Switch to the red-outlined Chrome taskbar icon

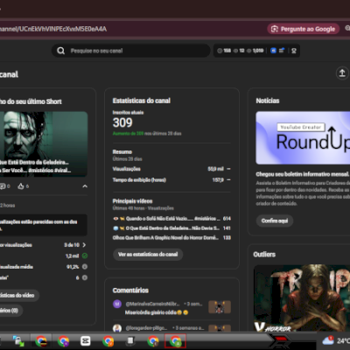175,340
